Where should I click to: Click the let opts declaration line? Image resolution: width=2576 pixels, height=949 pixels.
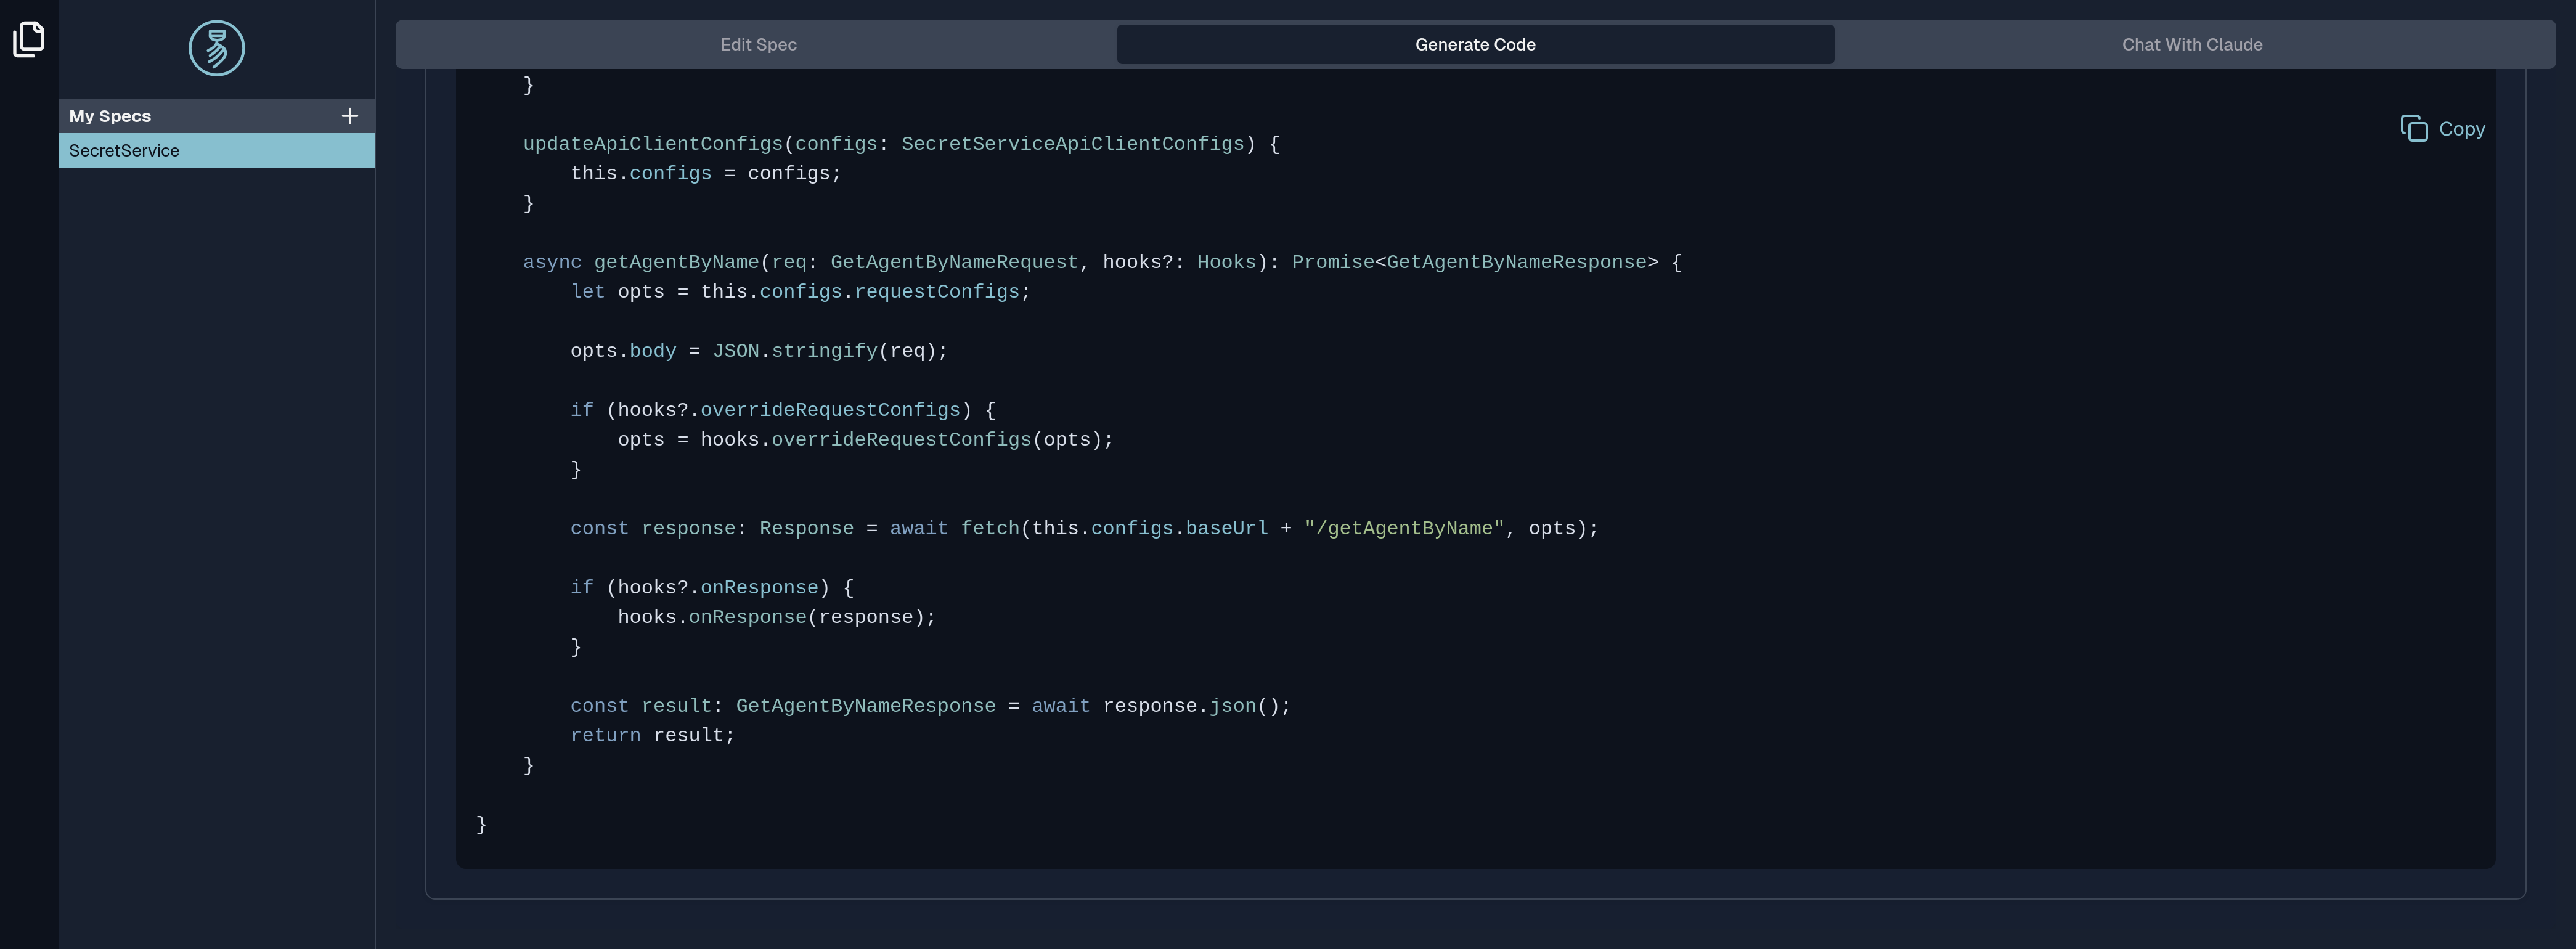click(799, 292)
